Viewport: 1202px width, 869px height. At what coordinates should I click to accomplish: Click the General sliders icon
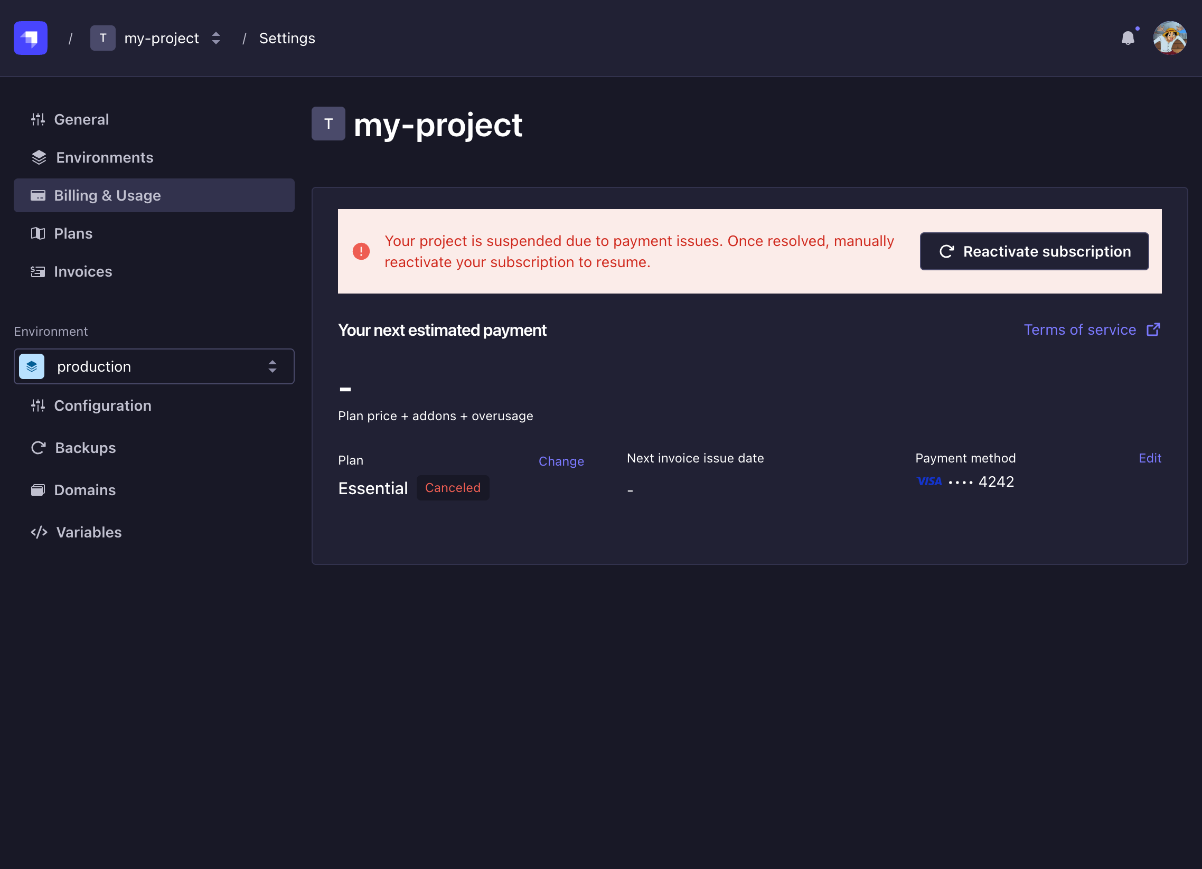point(37,120)
